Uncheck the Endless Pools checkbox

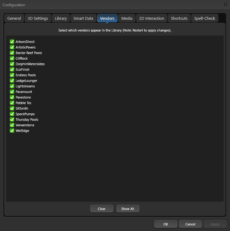point(12,75)
